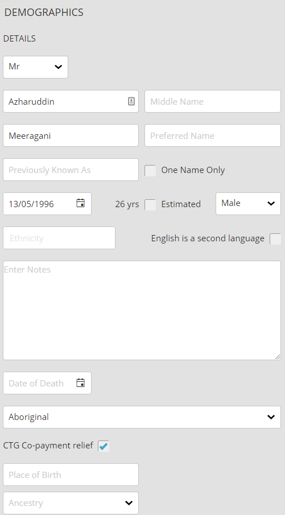Check English is a second language
Viewport: 285px width, 515px height.
tap(275, 239)
